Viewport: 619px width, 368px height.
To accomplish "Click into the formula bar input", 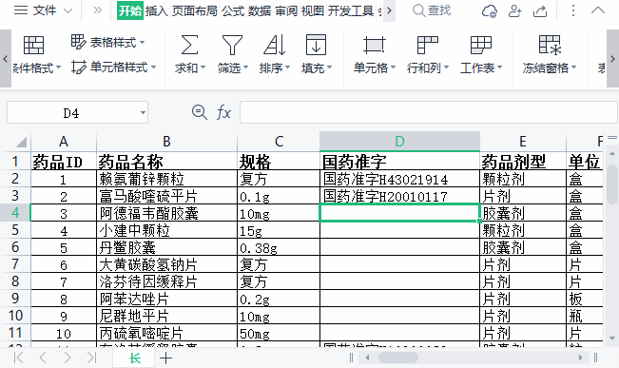I will pyautogui.click(x=429, y=112).
